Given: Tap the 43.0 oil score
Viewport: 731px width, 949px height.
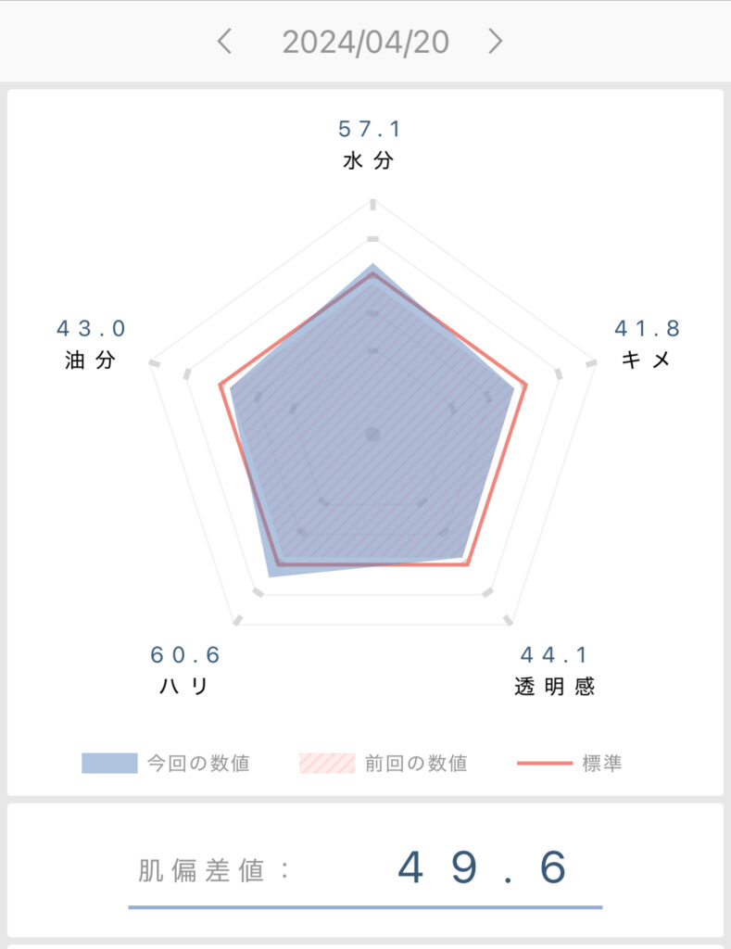Looking at the screenshot, I should pyautogui.click(x=91, y=329).
